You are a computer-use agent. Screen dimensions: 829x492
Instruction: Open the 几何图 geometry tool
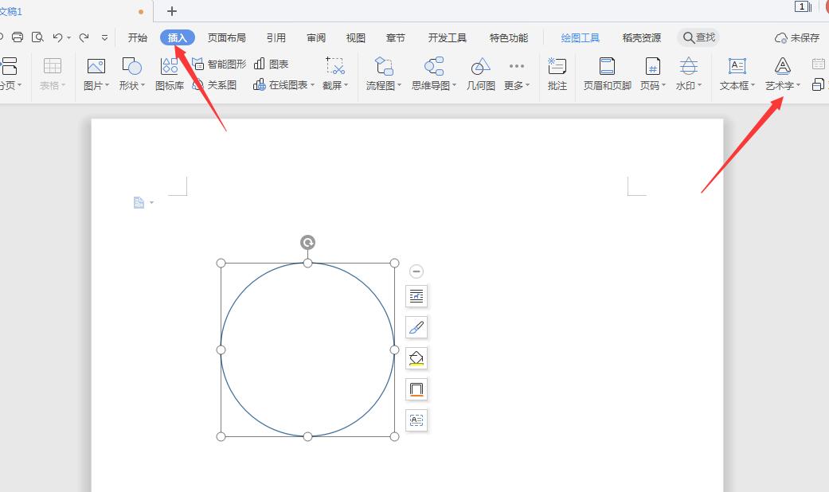point(480,73)
